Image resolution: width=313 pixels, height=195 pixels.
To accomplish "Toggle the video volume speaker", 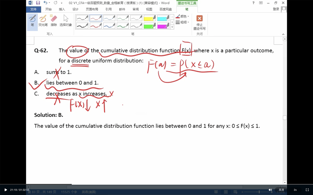I will (270, 190).
